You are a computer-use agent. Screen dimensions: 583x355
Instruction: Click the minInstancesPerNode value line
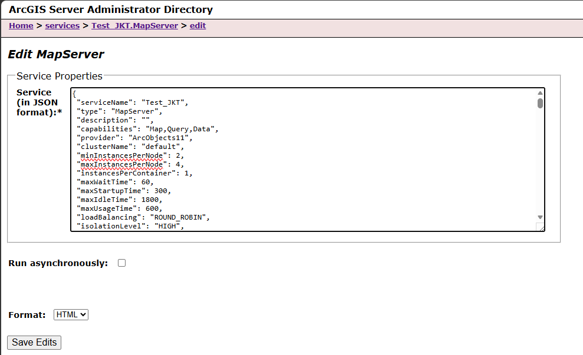point(130,155)
